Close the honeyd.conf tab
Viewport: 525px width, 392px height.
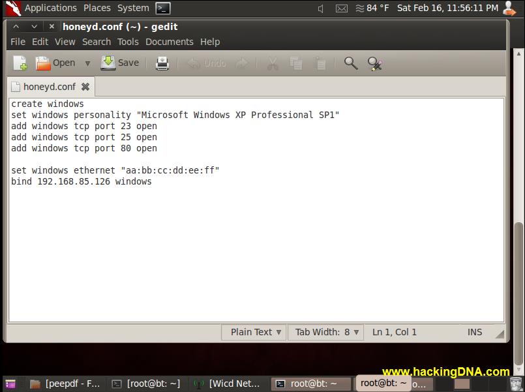pos(85,87)
